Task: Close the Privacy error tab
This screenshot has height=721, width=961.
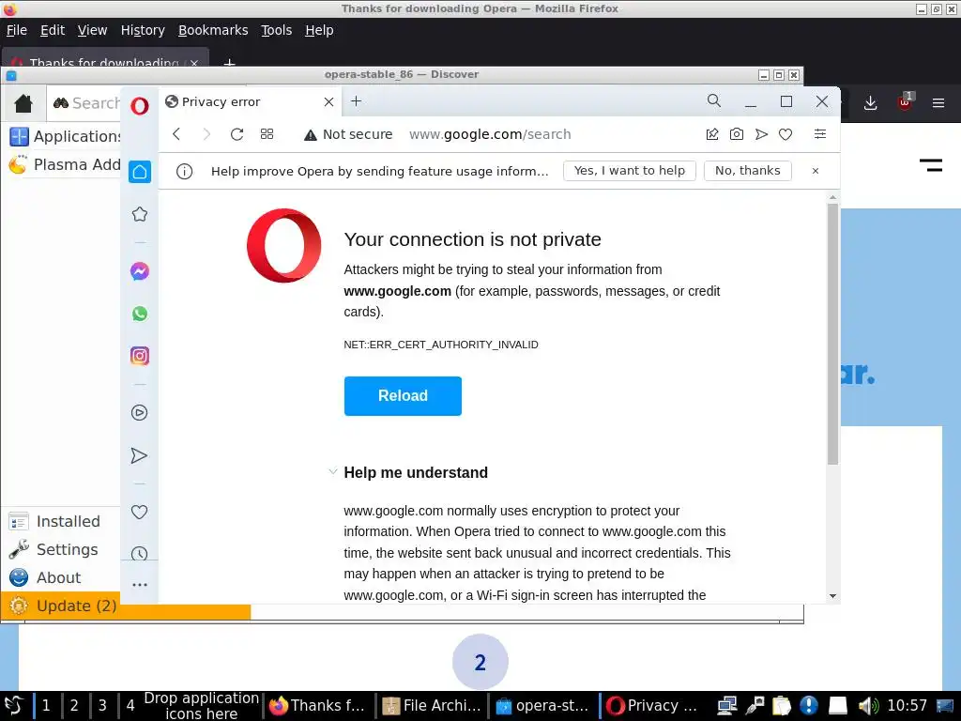Action: 329,101
